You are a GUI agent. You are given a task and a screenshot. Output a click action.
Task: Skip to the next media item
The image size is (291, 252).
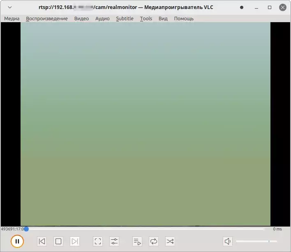[x=75, y=241]
